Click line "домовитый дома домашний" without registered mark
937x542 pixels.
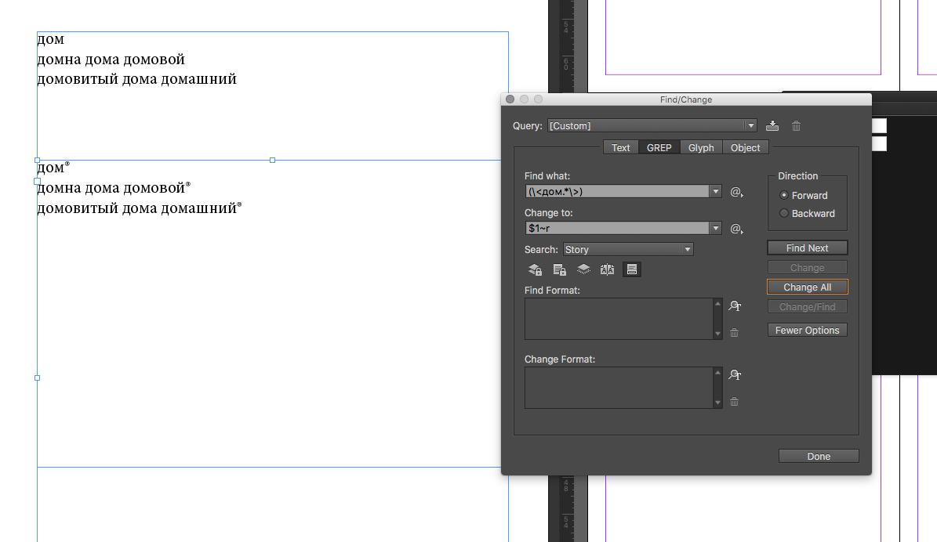(x=137, y=79)
